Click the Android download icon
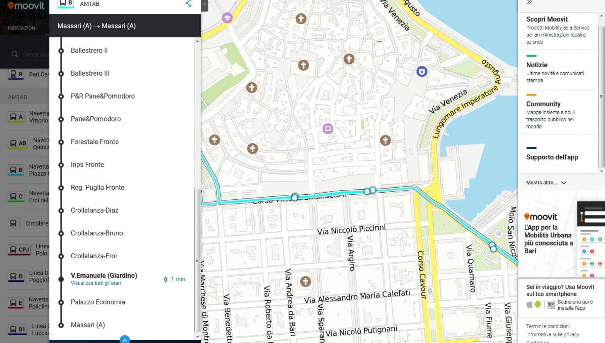This screenshot has width=605, height=343. [538, 305]
